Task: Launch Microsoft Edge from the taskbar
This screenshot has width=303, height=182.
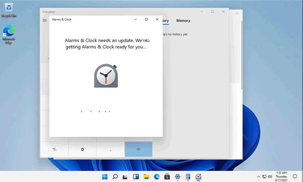Action: [157, 176]
